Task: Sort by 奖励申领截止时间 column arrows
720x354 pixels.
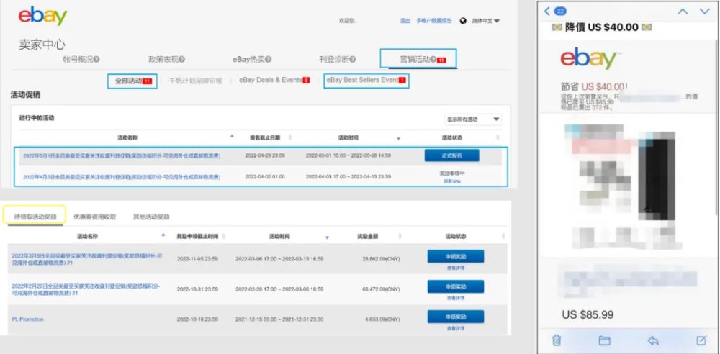Action: 224,237
